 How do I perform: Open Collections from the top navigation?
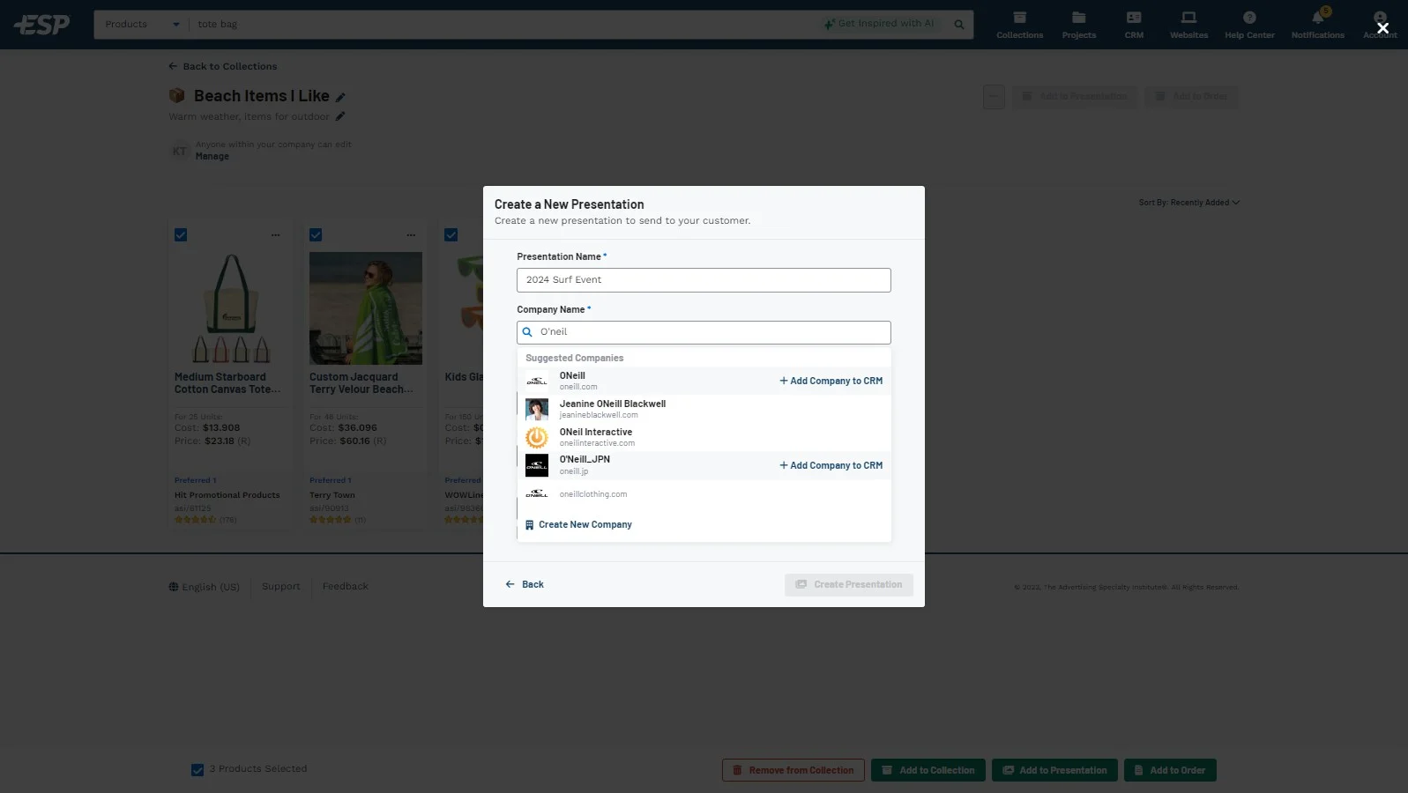tap(1019, 25)
